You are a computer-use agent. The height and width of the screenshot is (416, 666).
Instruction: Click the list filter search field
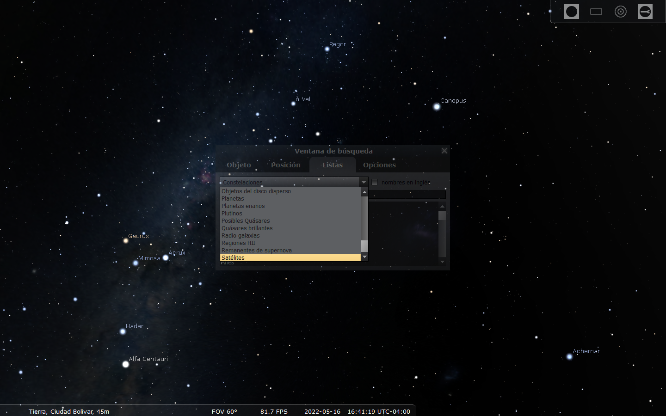coord(407,195)
